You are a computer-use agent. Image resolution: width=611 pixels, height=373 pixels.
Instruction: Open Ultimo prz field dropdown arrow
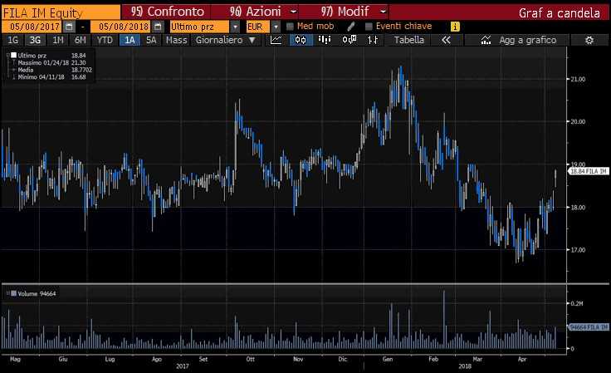pyautogui.click(x=235, y=27)
